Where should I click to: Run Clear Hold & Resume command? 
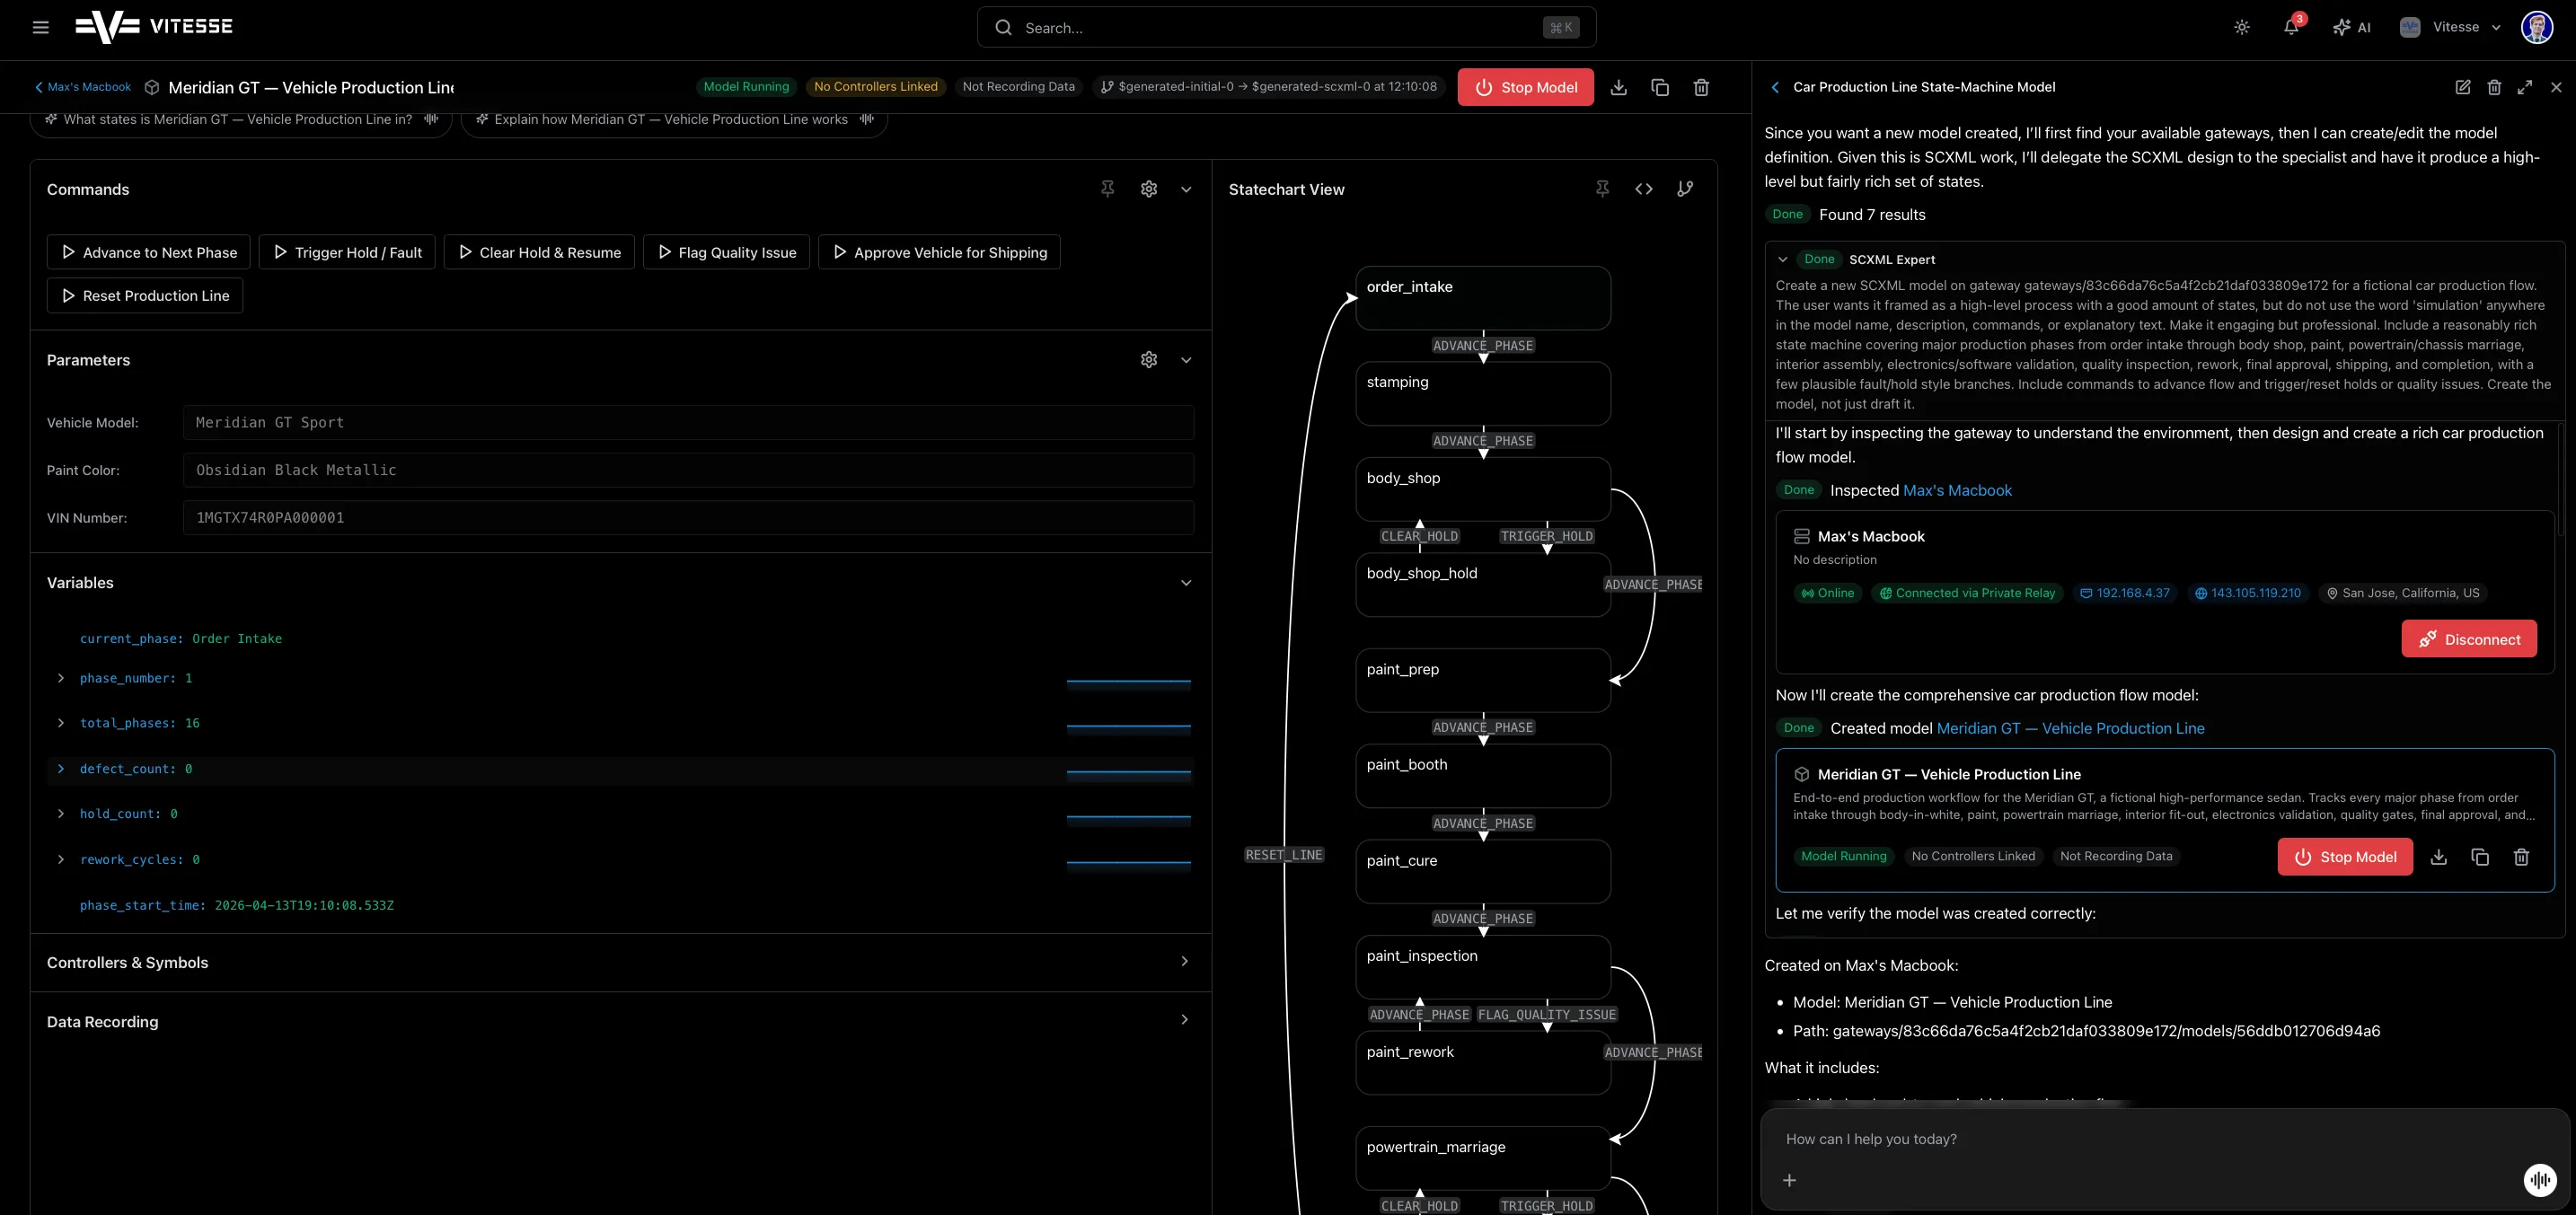[539, 252]
